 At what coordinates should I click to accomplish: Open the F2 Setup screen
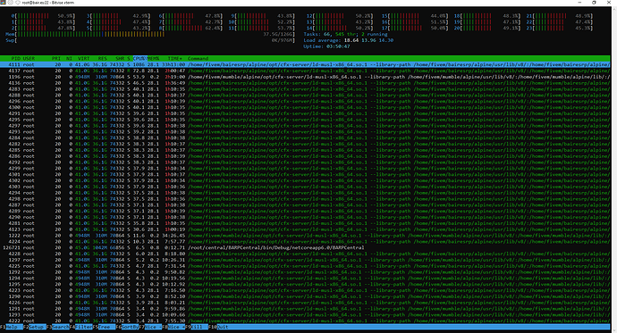tap(35, 327)
